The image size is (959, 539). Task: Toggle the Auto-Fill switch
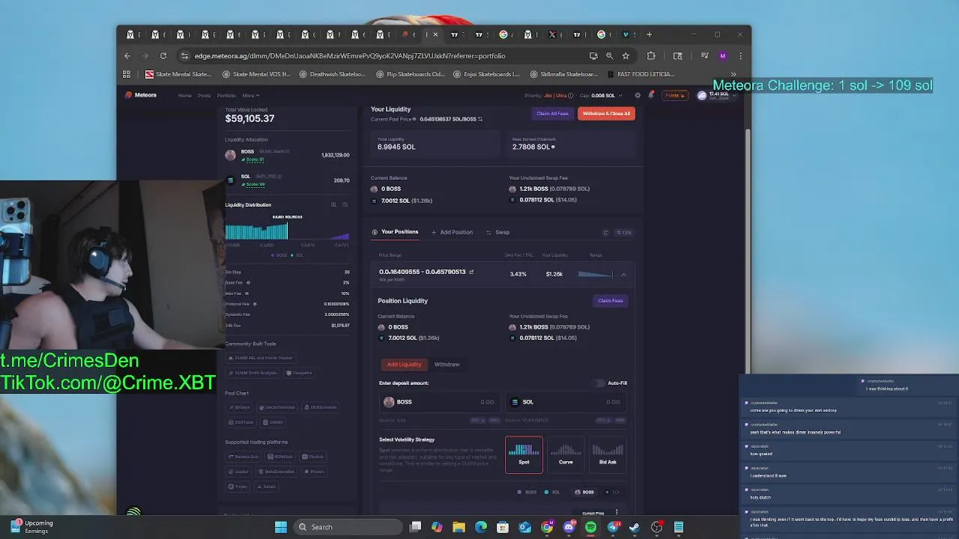599,383
